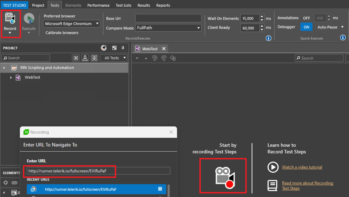This screenshot has height=197, width=349.
Task: Click the plus icon in Elements panel
Action: click(x=6, y=183)
